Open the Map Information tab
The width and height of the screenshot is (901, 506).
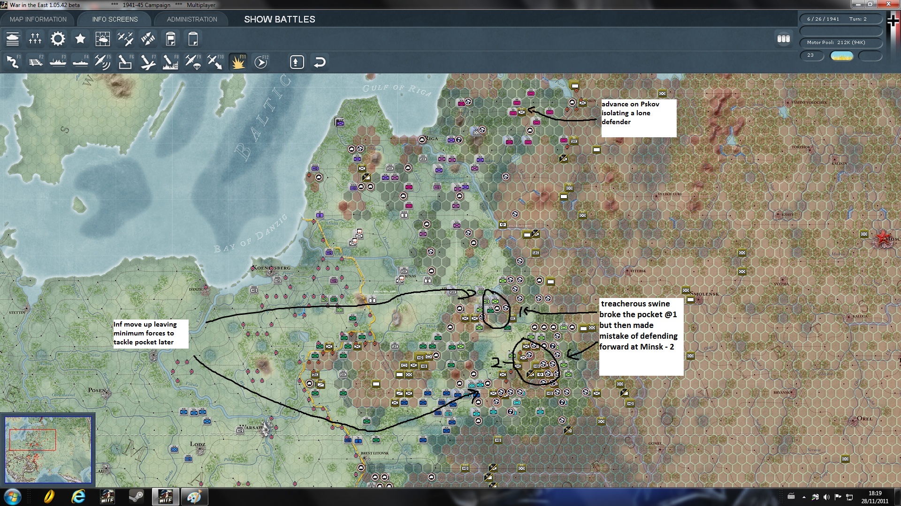[38, 19]
